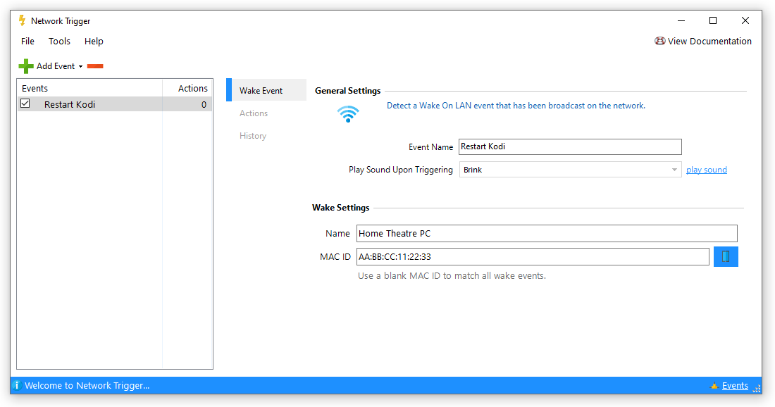Click the orange remove event icon
The height and width of the screenshot is (407, 775).
click(95, 66)
